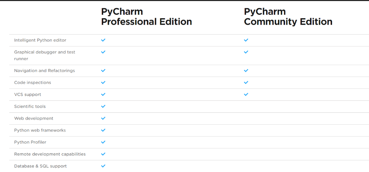Click the PyCharm Community Edition heading
Viewport: 369px width, 172px height.
(288, 16)
